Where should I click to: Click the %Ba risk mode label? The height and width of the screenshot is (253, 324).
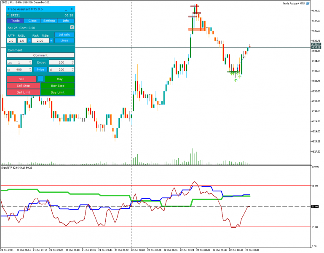45,35
